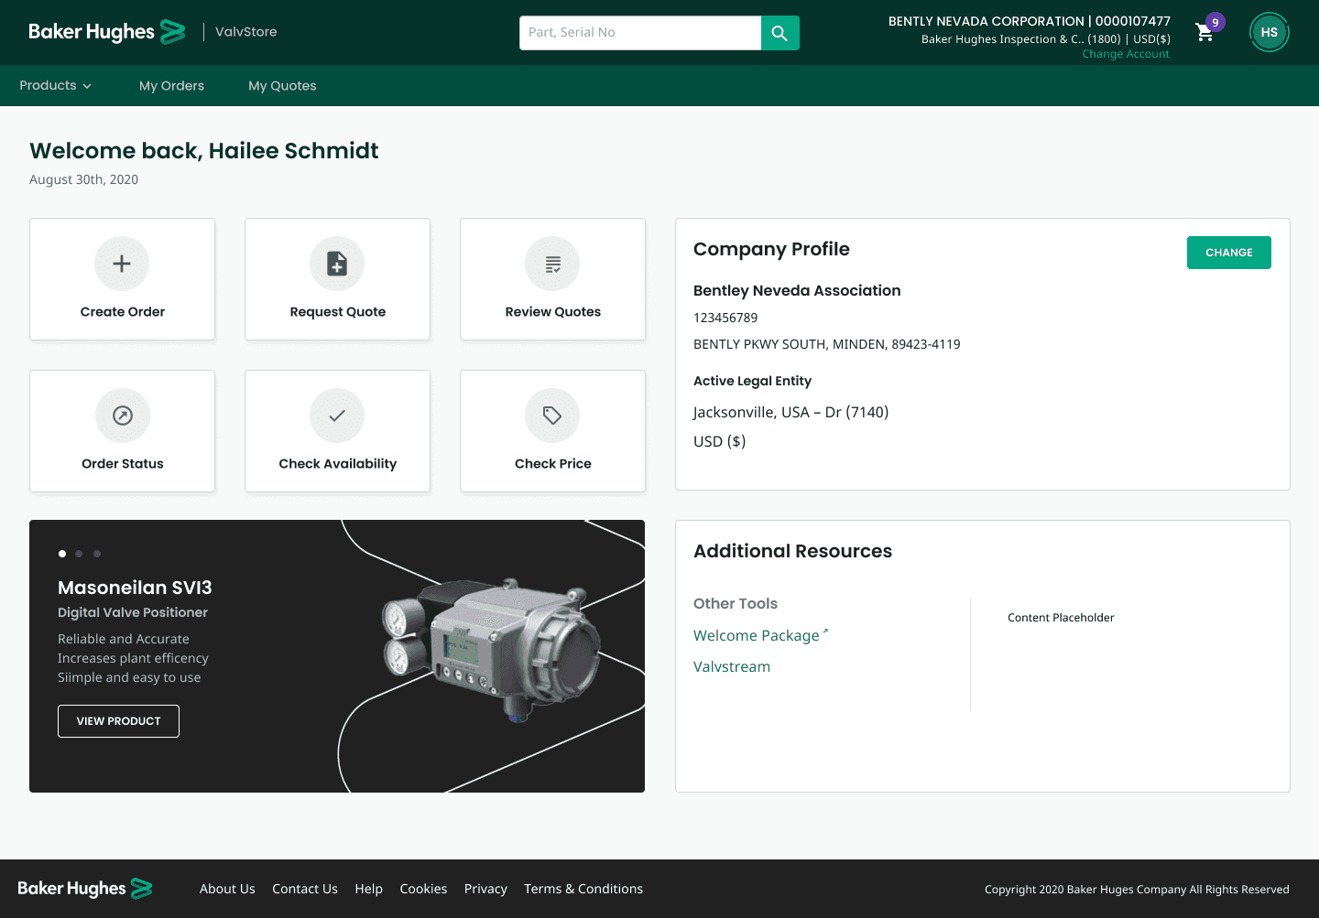1319x918 pixels.
Task: Open Privacy in footer
Action: tap(485, 889)
